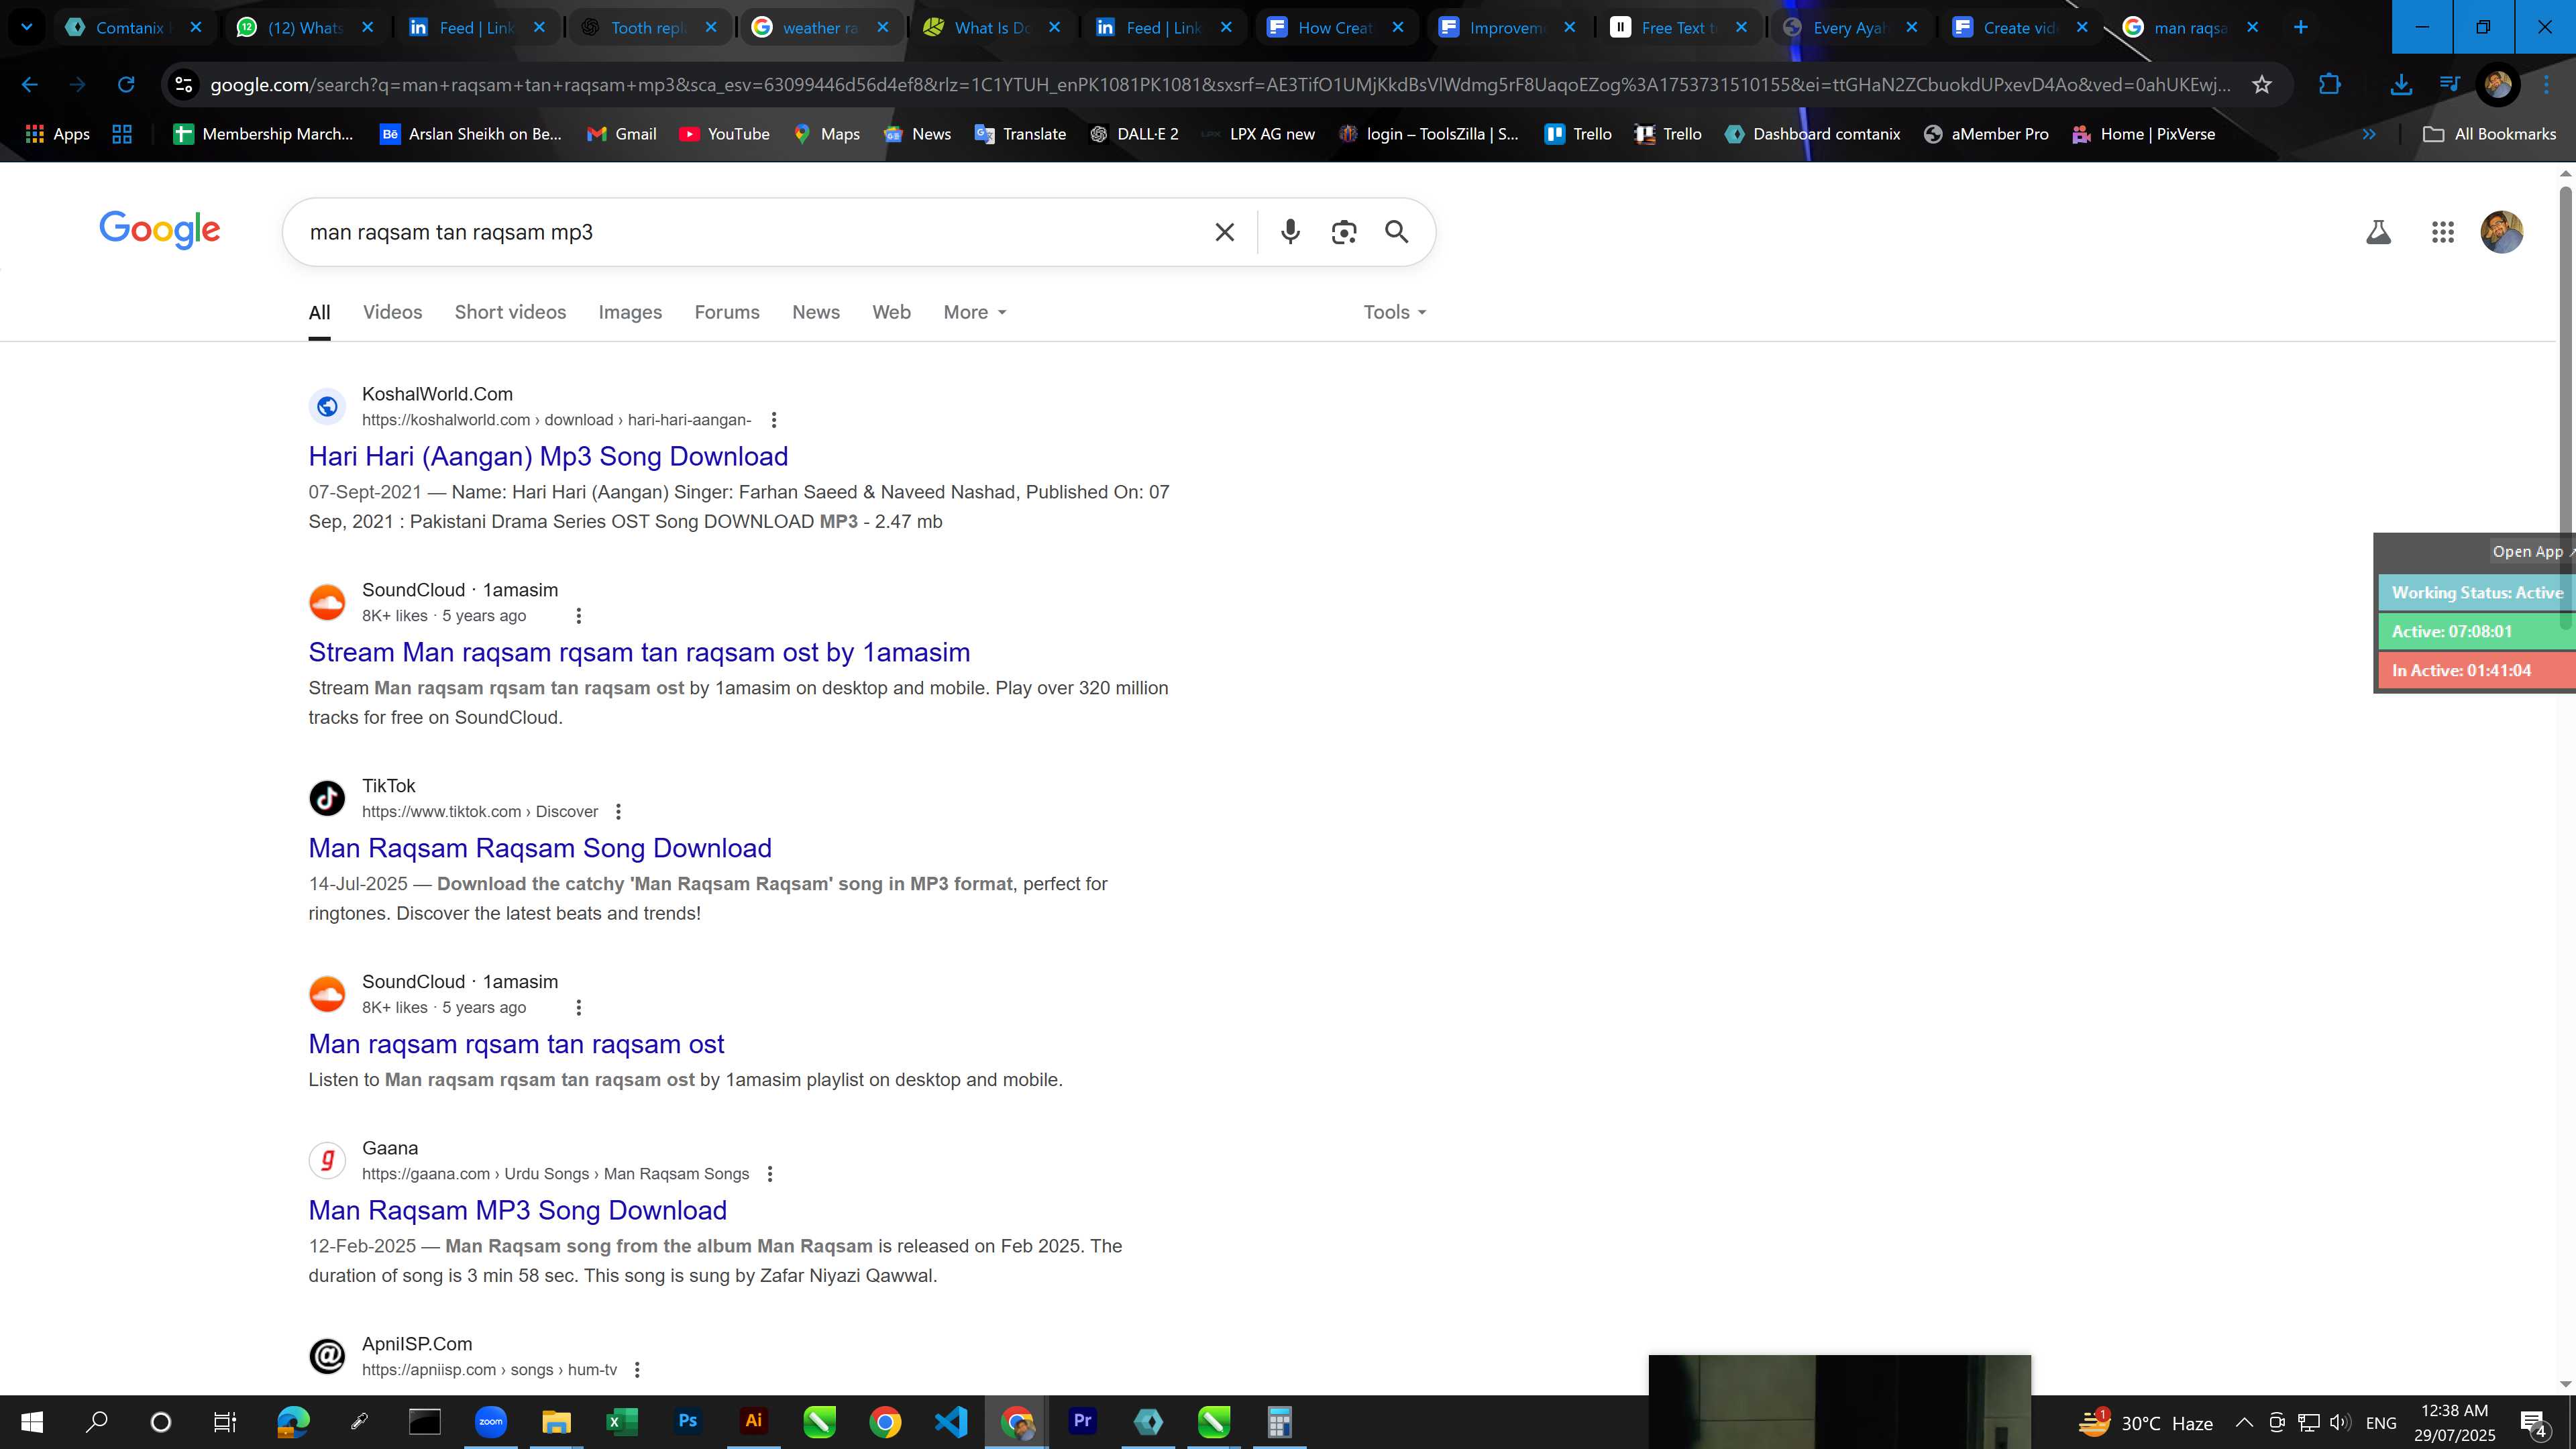Open more options for Gaana result
Viewport: 2576px width, 1449px height.
pos(770,1174)
